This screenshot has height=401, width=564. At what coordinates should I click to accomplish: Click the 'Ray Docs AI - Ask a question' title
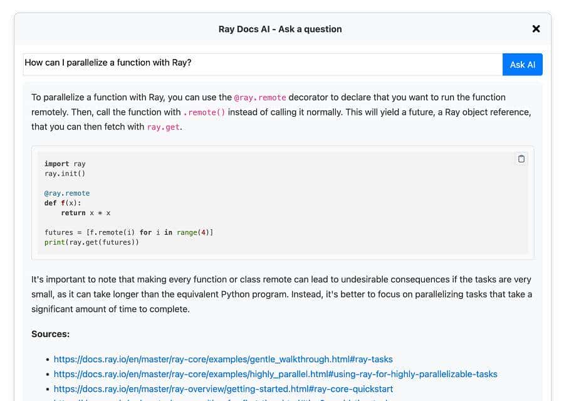click(x=280, y=29)
